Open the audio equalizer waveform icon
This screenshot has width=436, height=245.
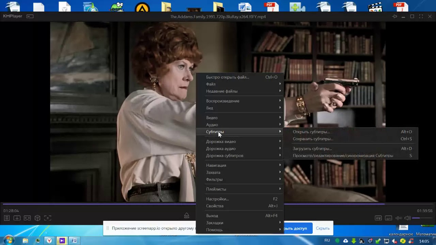pos(398,218)
